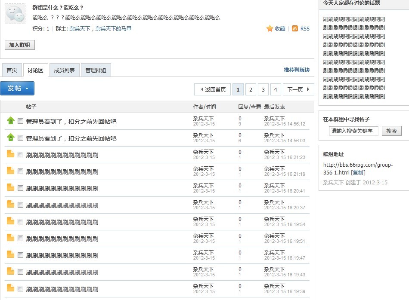
Task: Open group owner link 杂兵天下的马甲
Action: [x=113, y=29]
